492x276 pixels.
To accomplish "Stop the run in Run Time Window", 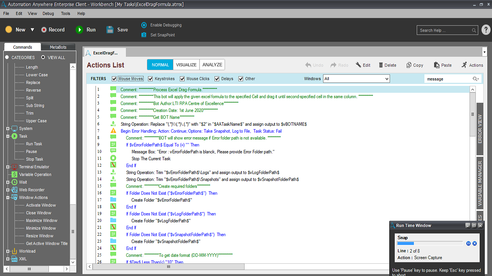I will (x=475, y=243).
